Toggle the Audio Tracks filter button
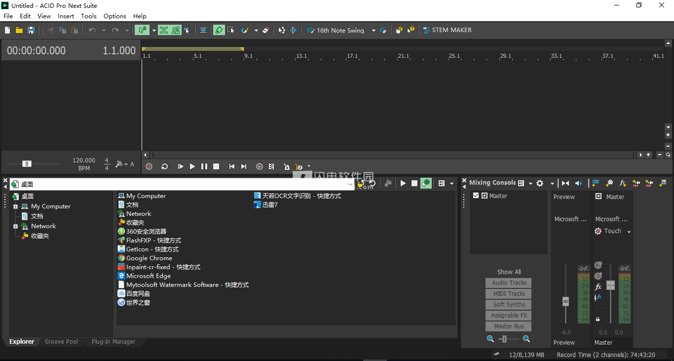The width and height of the screenshot is (674, 361). 509,283
